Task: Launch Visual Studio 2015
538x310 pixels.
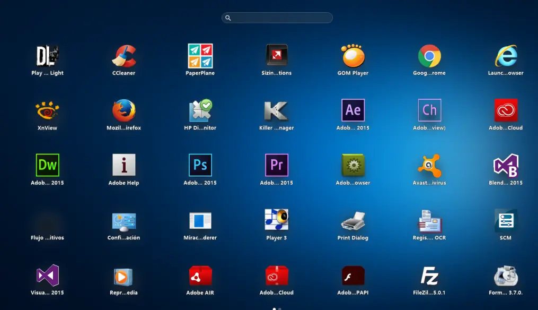Action: [48, 275]
